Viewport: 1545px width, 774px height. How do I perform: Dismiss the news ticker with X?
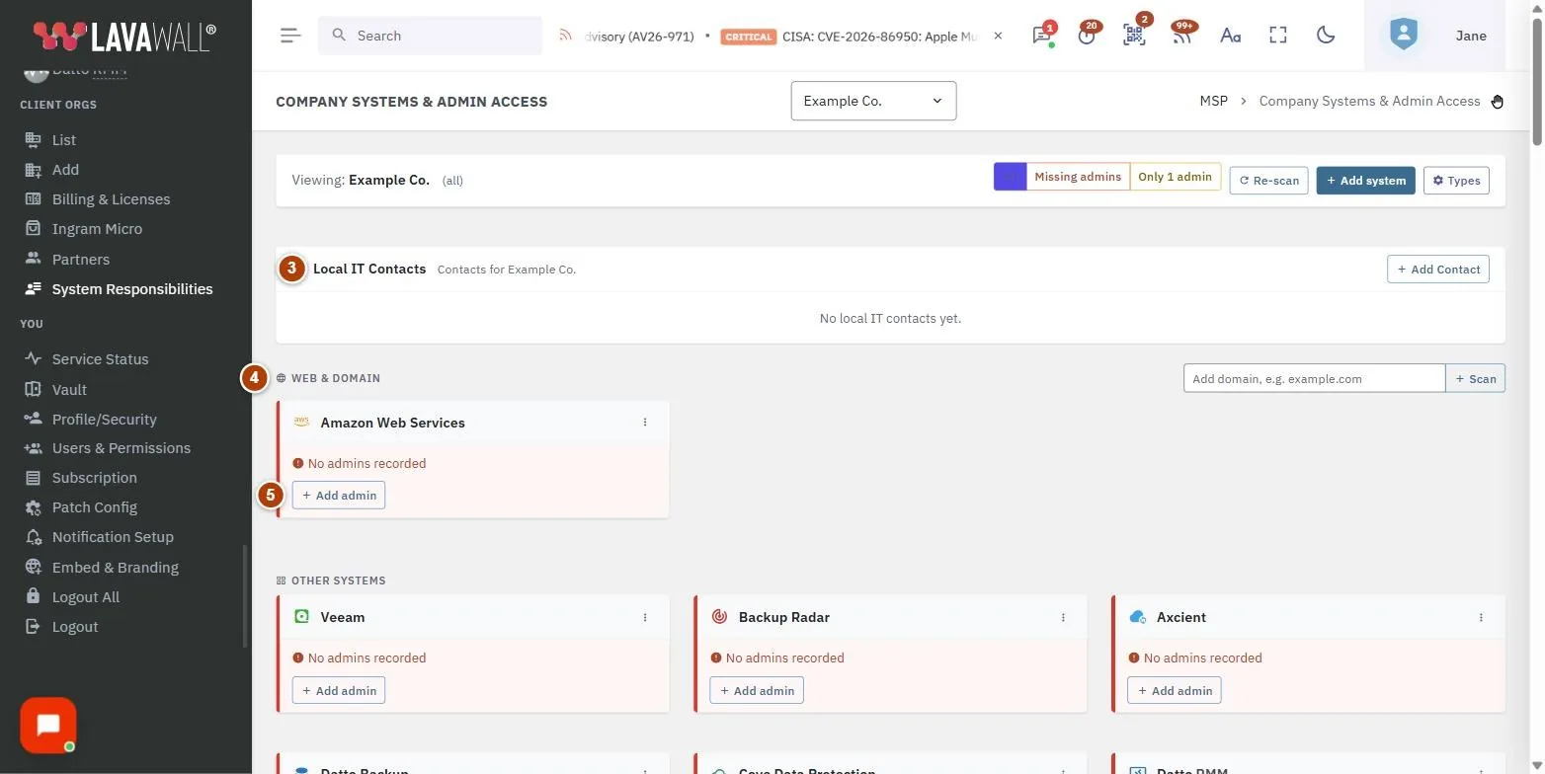[x=998, y=36]
